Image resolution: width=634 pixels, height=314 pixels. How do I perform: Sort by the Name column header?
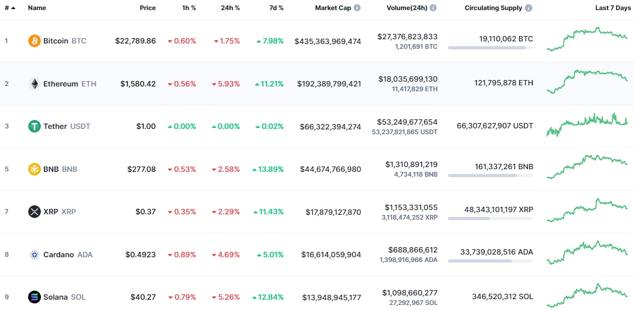(x=37, y=7)
